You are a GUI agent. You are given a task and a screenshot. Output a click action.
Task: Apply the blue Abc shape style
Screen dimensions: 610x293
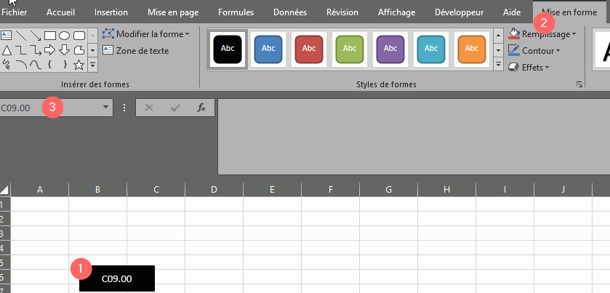pyautogui.click(x=268, y=48)
